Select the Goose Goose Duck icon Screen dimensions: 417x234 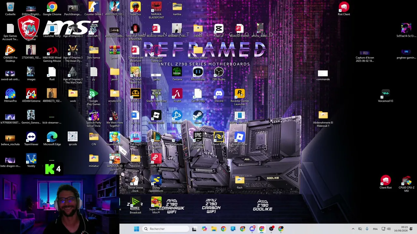pyautogui.click(x=135, y=184)
